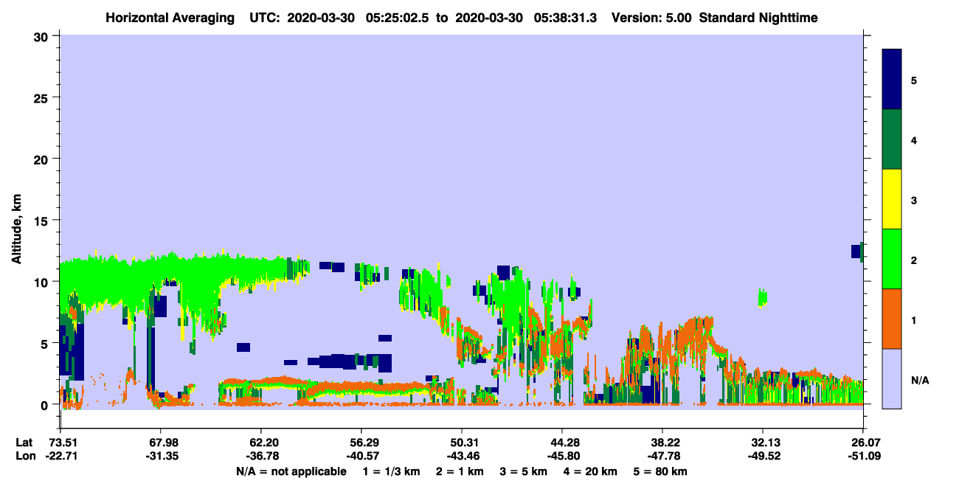The image size is (959, 492).
Task: Click the '5 = 80 km' legend entry
Action: (x=659, y=471)
